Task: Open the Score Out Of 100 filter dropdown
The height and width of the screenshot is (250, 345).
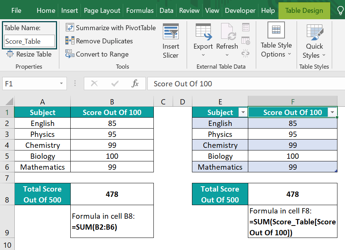Action: 332,112
